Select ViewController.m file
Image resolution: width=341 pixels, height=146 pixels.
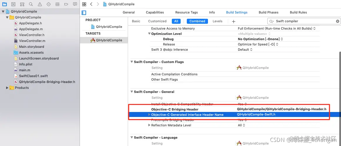click(x=32, y=41)
